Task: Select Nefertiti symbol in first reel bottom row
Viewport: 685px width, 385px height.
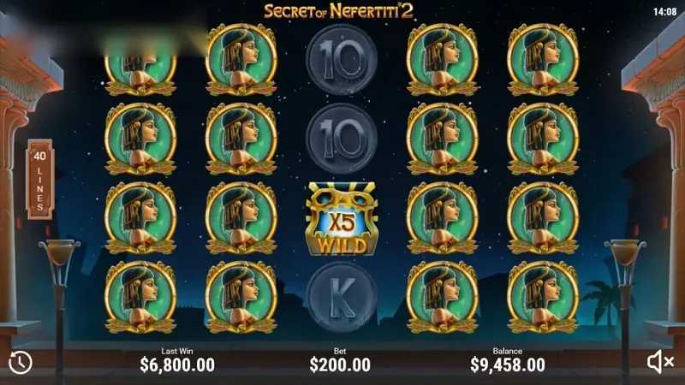Action: tap(140, 297)
